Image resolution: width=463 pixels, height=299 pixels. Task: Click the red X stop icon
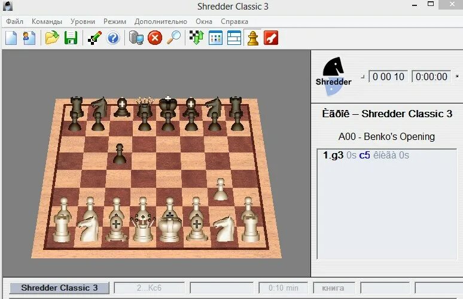pyautogui.click(x=155, y=38)
